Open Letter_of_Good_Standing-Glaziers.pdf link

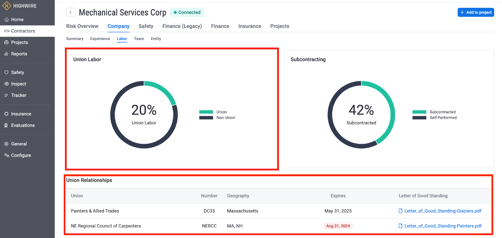point(443,211)
